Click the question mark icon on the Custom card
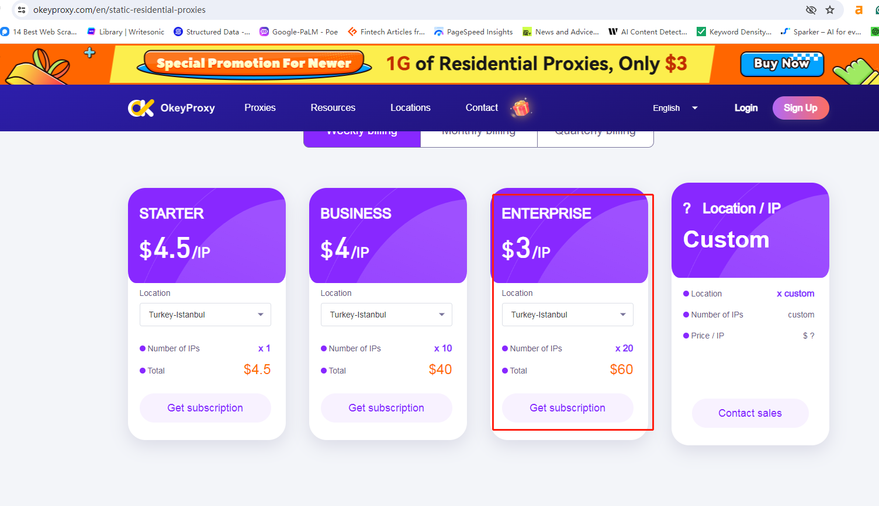Viewport: 879px width, 506px height. [x=687, y=208]
